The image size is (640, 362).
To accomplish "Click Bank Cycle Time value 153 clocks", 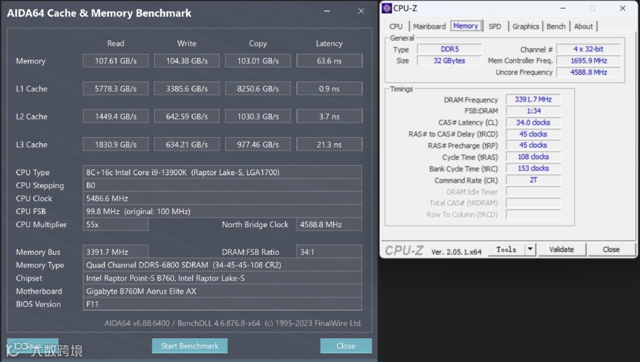I will click(533, 168).
